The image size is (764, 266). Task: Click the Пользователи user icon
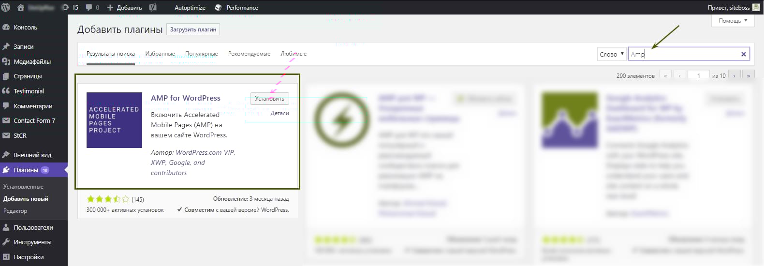(6, 227)
